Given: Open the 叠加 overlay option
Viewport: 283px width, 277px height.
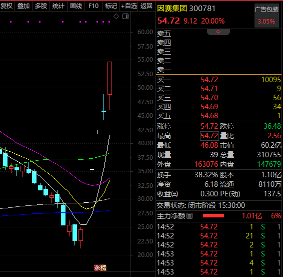Looking at the screenshot, I should pyautogui.click(x=23, y=6).
